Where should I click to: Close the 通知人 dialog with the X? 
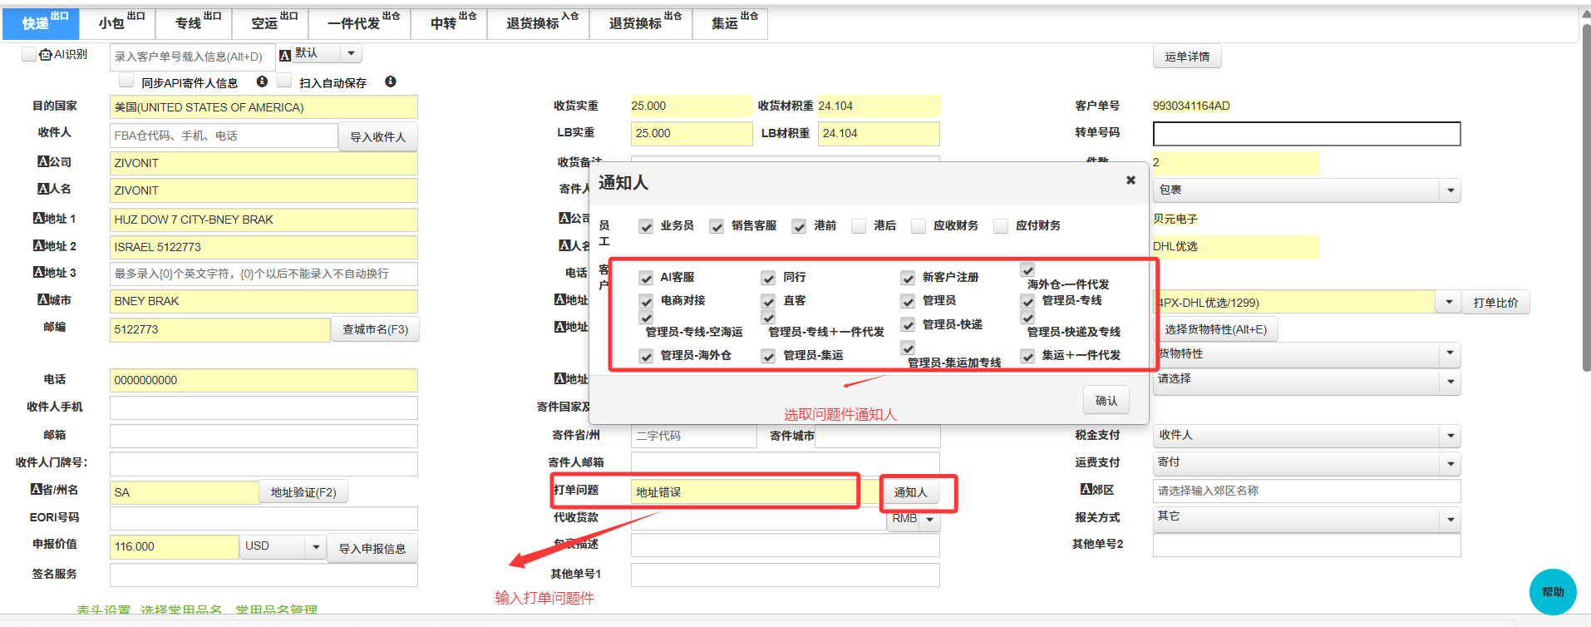tap(1130, 180)
